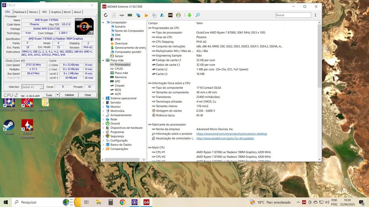Viewport: 369px width, 207px height.
Task: Expand the Armazenamento tree node
Action: 103,115
